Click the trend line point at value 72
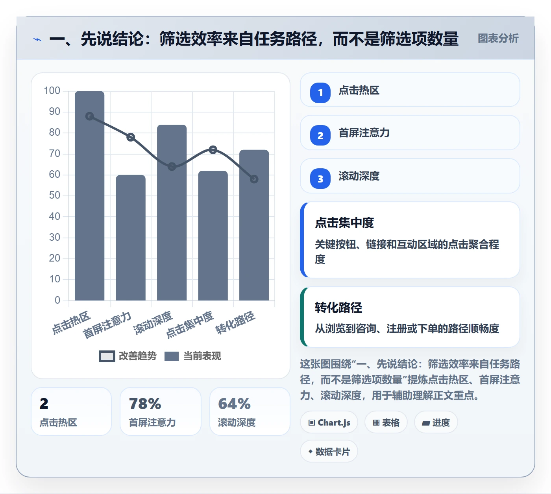551x494 pixels. coord(213,150)
